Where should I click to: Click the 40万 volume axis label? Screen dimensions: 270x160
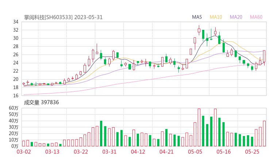(13, 121)
